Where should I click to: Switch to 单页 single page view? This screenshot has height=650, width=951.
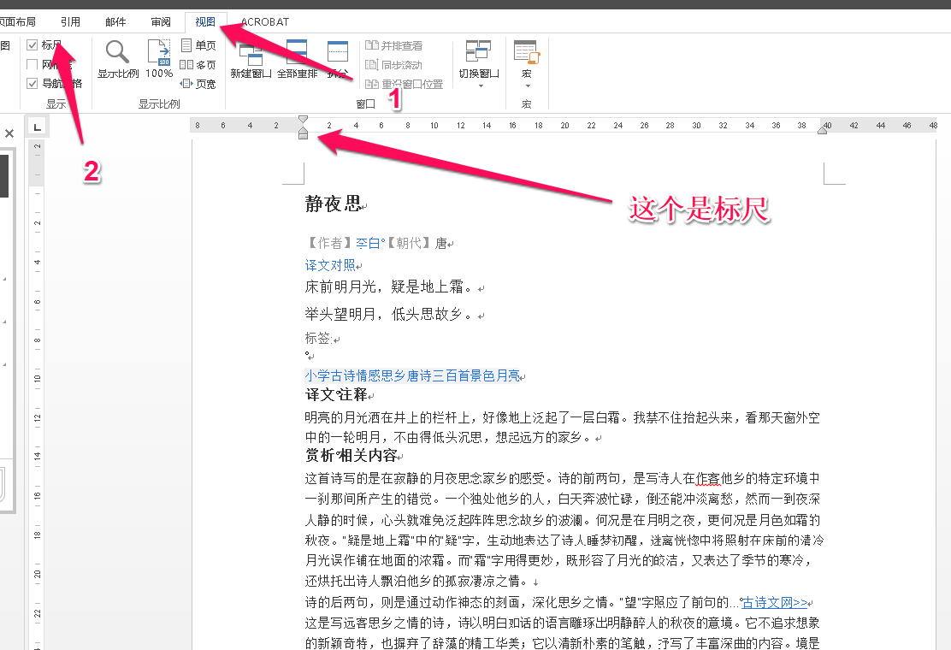[198, 45]
